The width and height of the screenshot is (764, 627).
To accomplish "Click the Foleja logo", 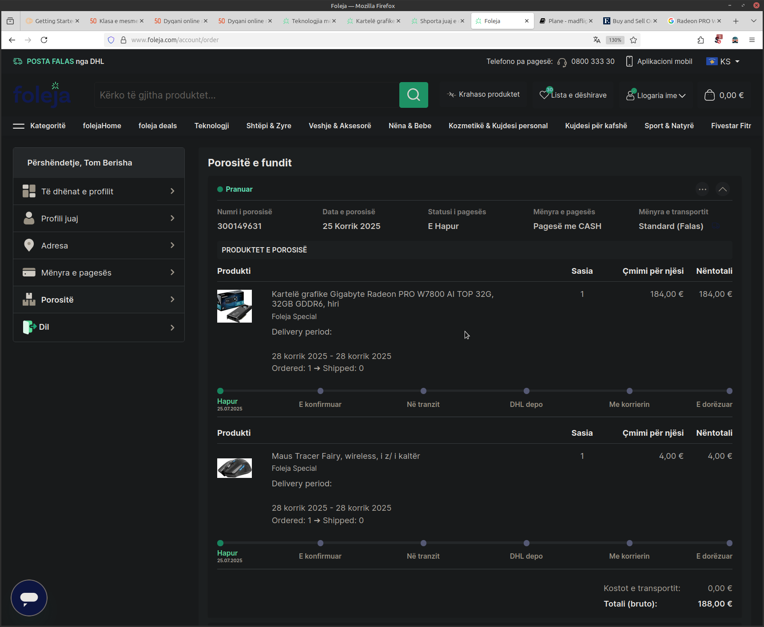I will pyautogui.click(x=42, y=95).
